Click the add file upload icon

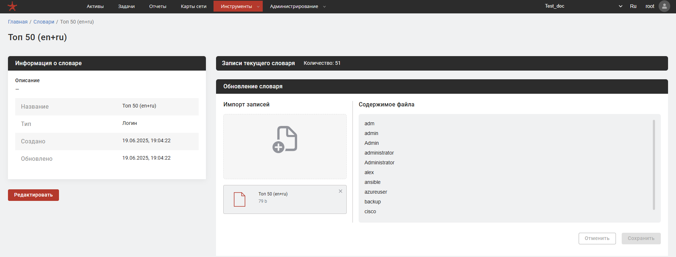coord(285,139)
